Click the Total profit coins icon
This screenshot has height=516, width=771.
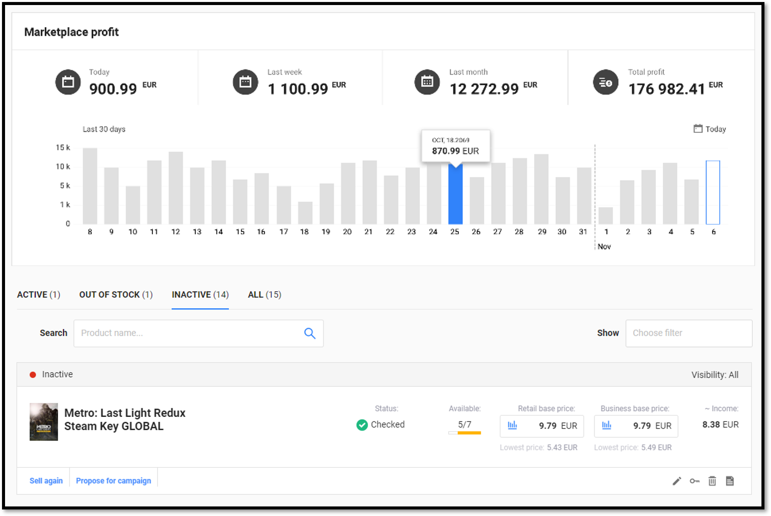tap(606, 82)
